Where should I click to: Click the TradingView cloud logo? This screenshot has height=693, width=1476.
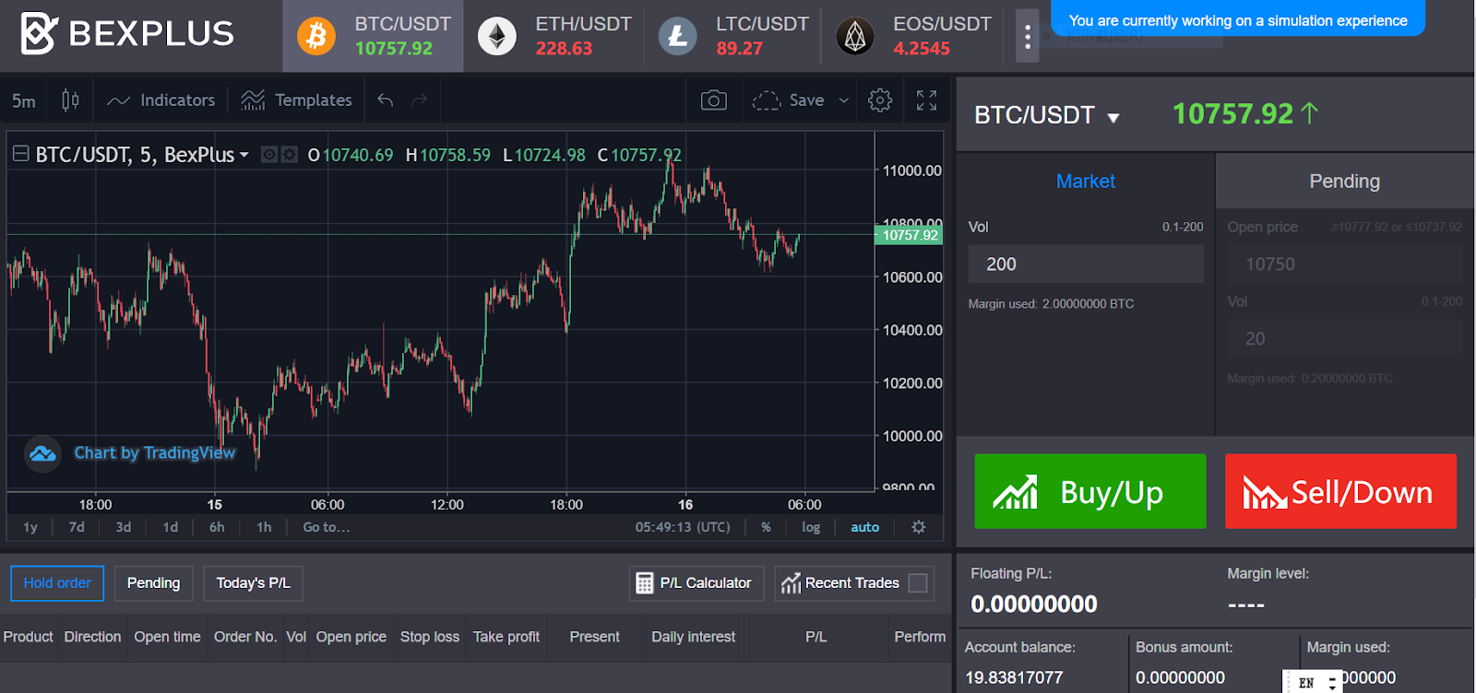pyautogui.click(x=42, y=453)
